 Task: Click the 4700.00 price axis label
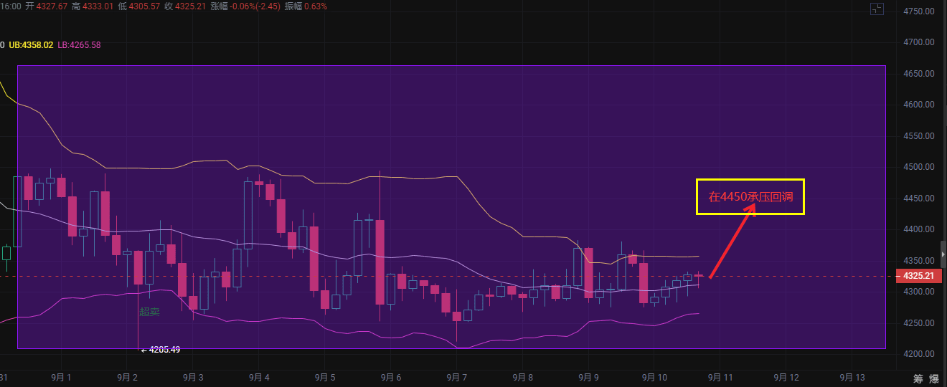tap(918, 42)
